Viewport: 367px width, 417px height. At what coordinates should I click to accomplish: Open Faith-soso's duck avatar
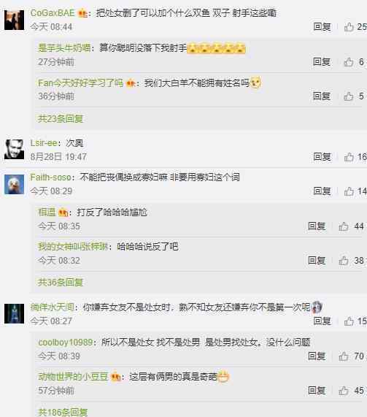click(x=14, y=184)
